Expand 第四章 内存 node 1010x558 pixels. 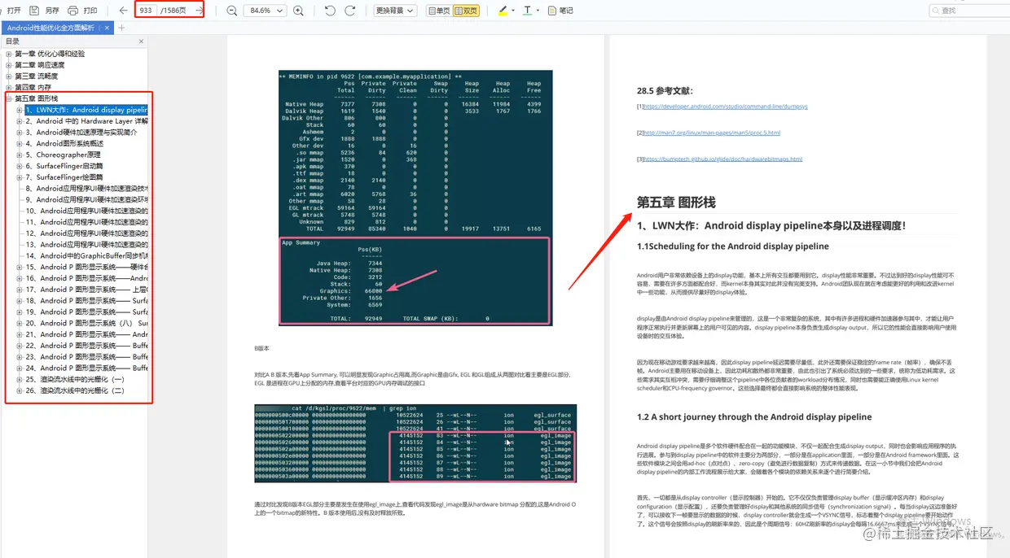click(x=9, y=87)
